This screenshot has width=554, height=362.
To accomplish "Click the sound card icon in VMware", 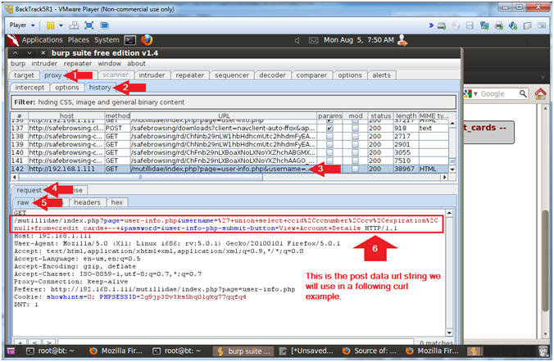I will tap(513, 25).
